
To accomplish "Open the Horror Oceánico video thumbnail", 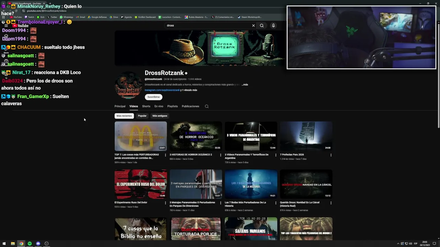I will [196, 136].
